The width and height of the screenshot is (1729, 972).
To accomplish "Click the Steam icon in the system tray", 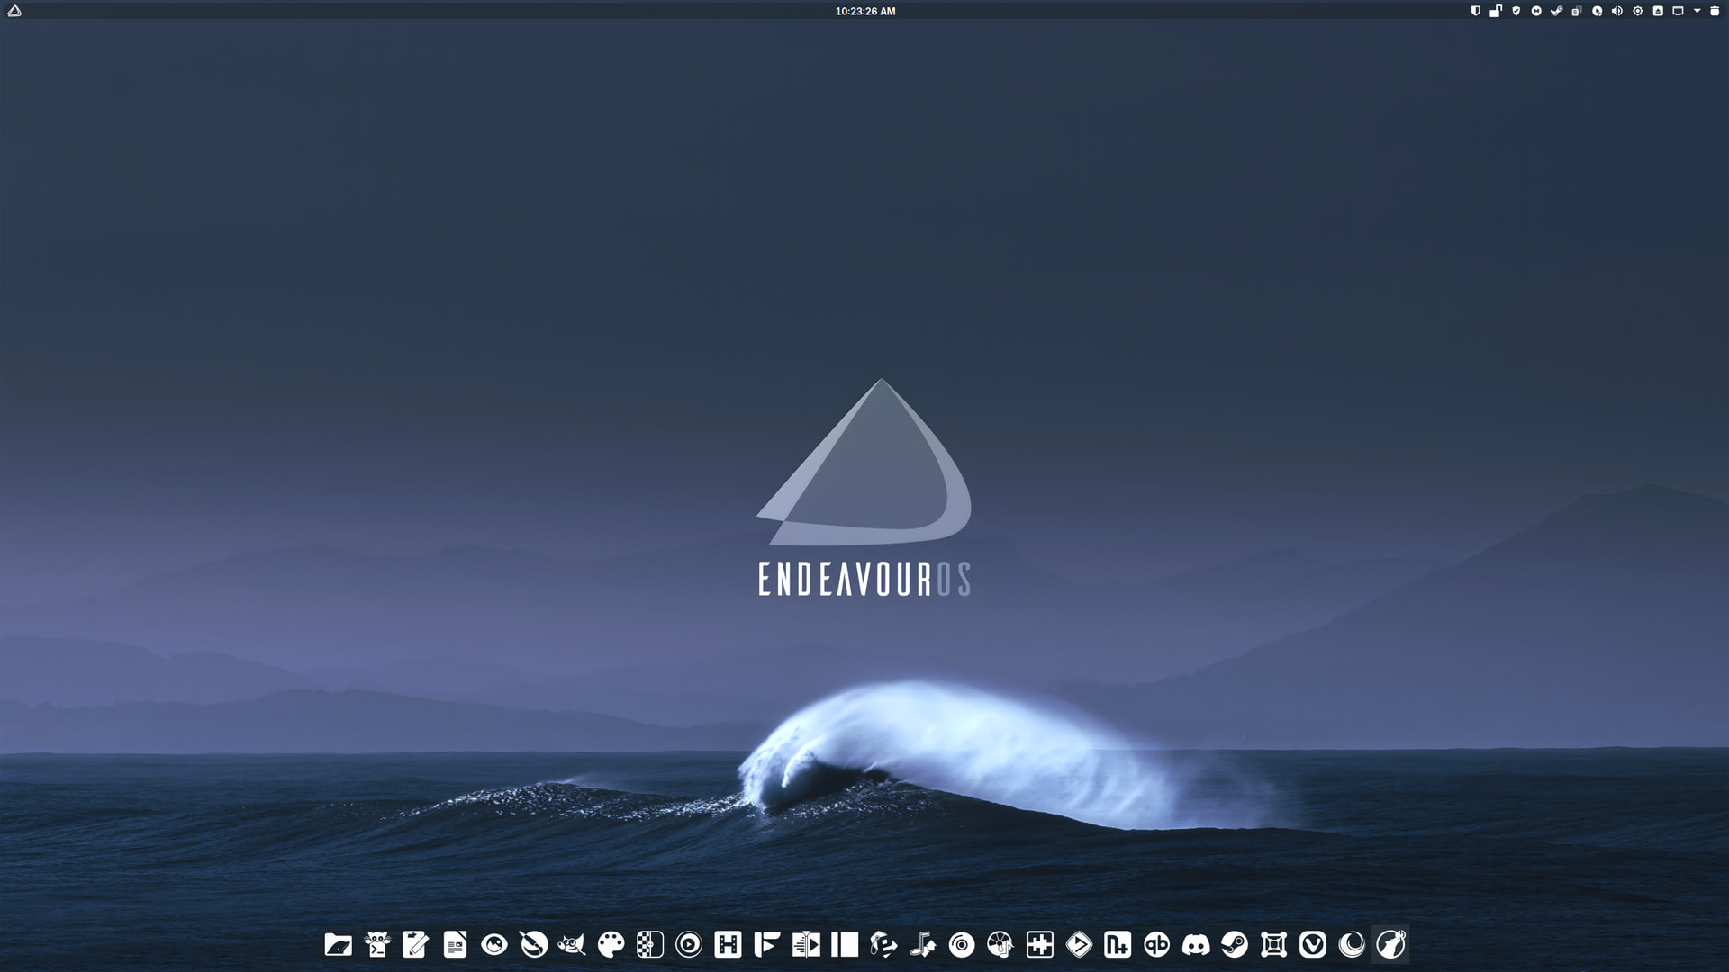I will tap(1556, 11).
